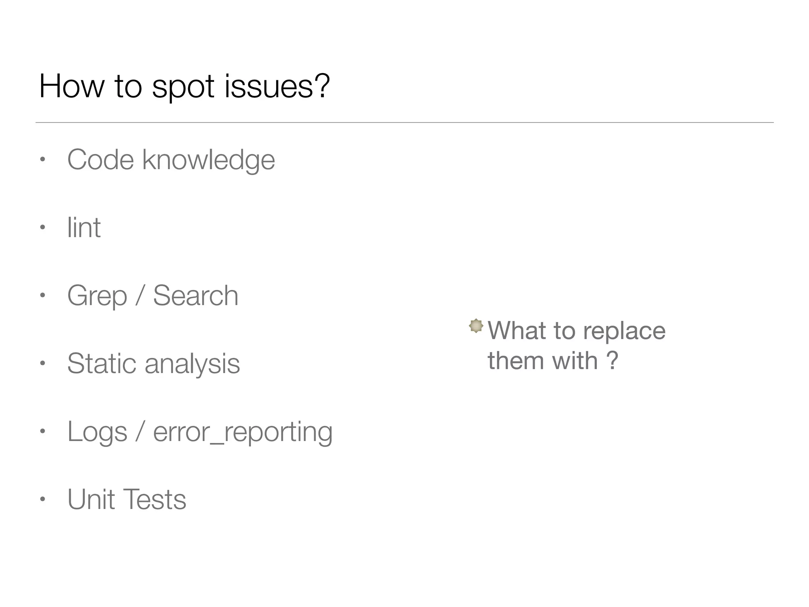Click the slide title 'How to spot issues?'
809x607 pixels.
(184, 86)
